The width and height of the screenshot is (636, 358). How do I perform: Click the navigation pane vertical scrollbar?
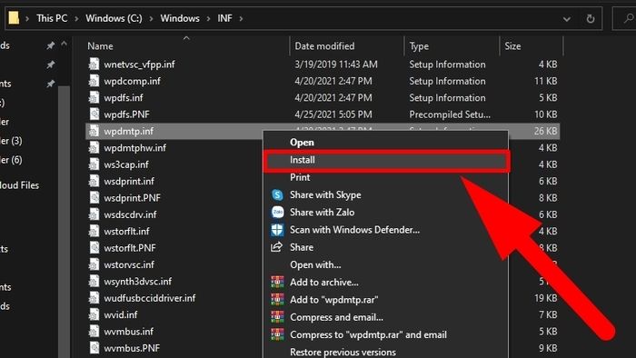point(64,203)
